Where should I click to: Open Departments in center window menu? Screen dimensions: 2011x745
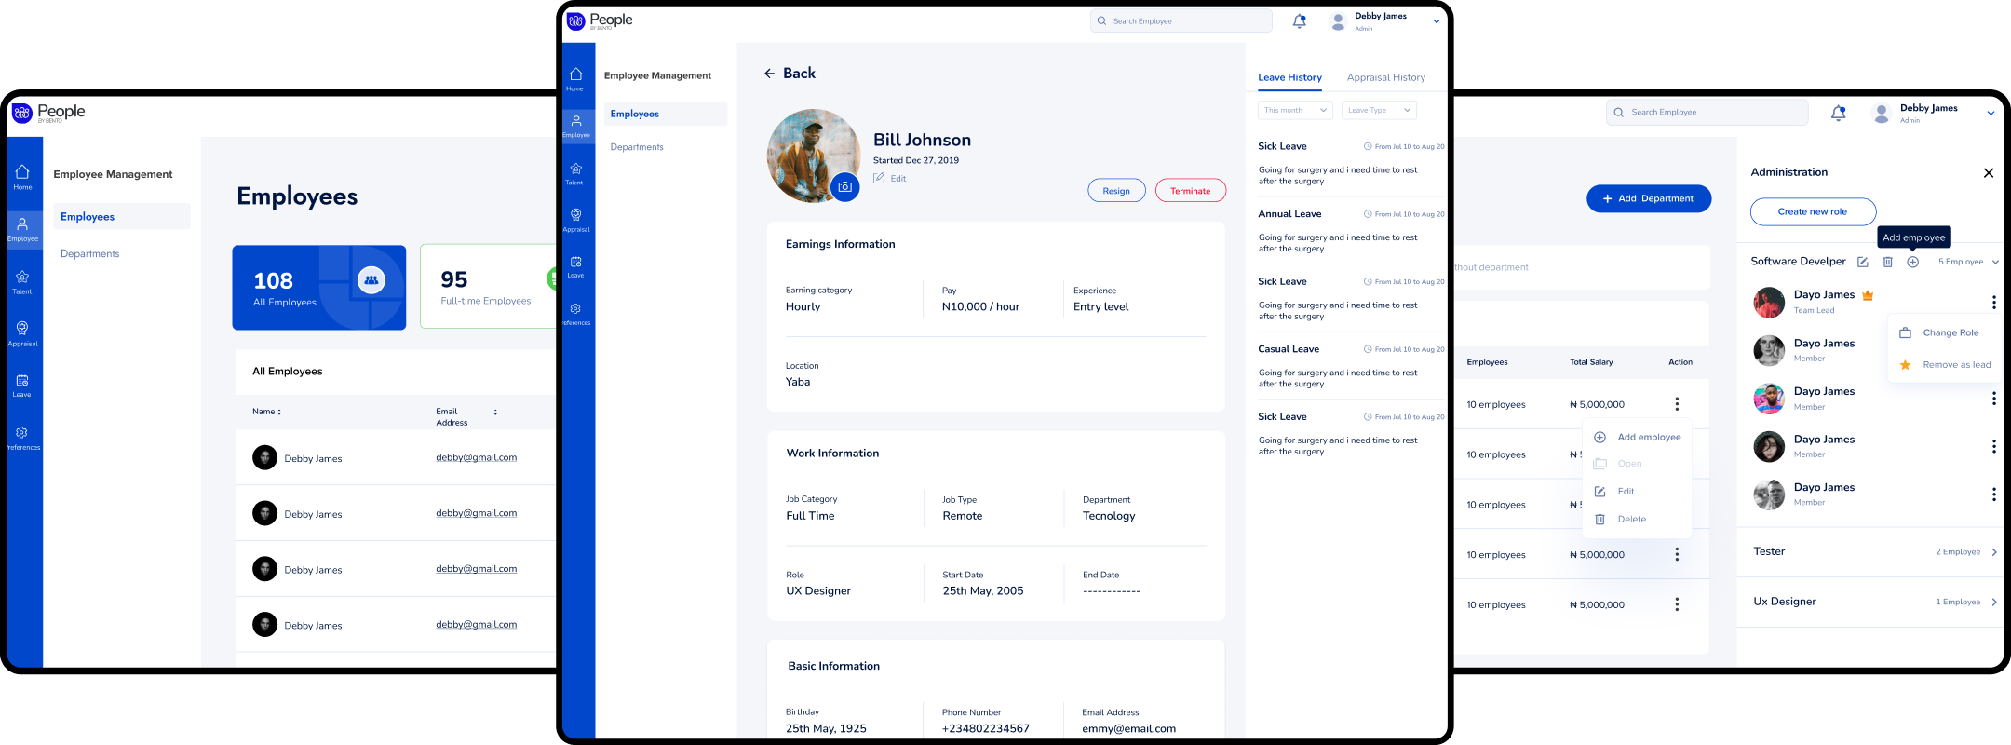coord(637,147)
